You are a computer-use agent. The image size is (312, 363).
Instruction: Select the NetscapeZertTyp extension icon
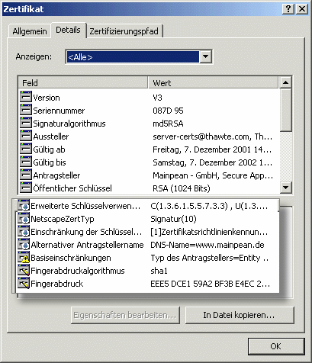pos(24,219)
